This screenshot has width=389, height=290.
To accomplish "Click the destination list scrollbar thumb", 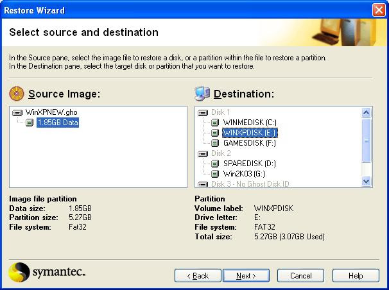I will [x=366, y=141].
